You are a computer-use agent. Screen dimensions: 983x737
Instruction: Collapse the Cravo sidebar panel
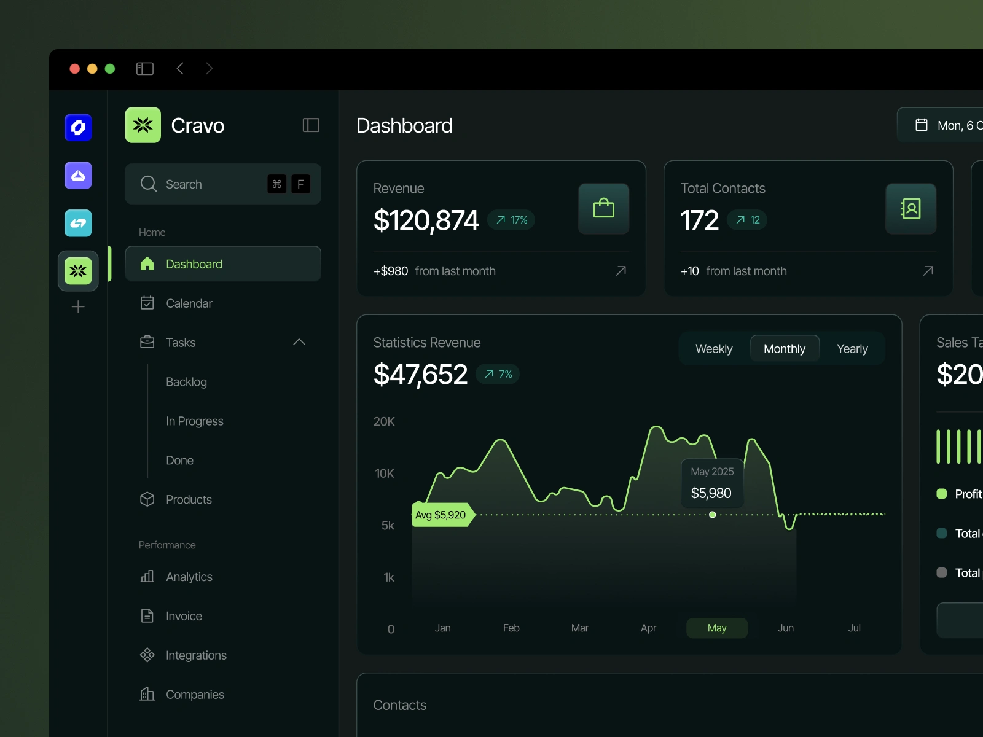[311, 125]
